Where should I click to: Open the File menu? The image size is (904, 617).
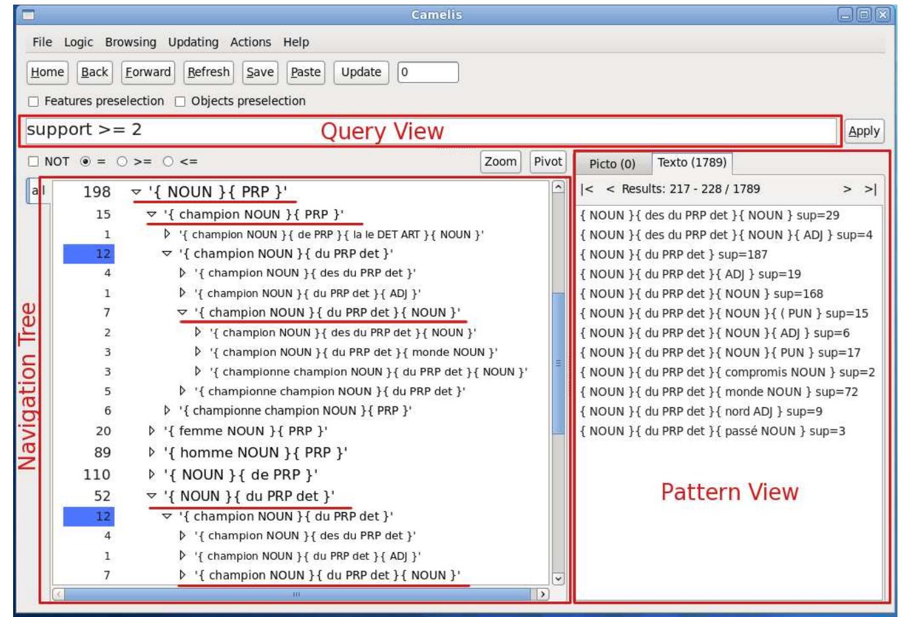pyautogui.click(x=42, y=42)
